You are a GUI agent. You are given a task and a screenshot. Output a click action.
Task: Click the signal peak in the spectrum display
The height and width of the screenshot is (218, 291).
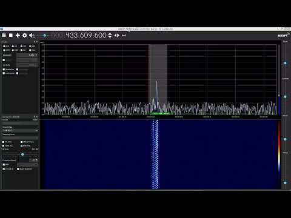156,82
